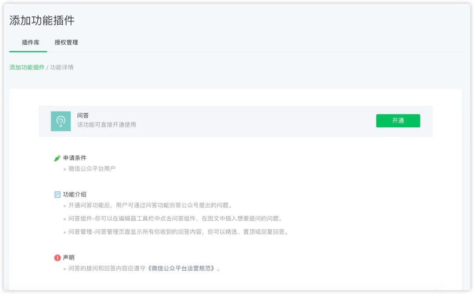The height and width of the screenshot is (294, 474).
Task: Go back via 添加功能插件 breadcrumb link
Action: tap(27, 67)
